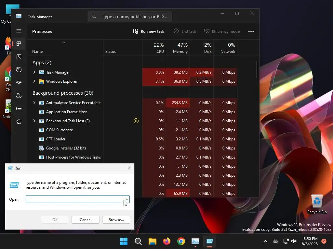Image resolution: width=333 pixels, height=249 pixels.
Task: Click the Run dialog taskbar icon
Action: [210, 241]
